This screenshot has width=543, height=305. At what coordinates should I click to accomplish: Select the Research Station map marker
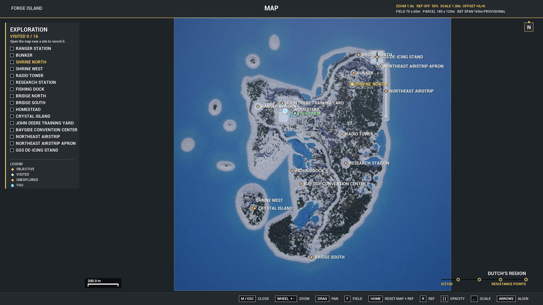tap(346, 163)
